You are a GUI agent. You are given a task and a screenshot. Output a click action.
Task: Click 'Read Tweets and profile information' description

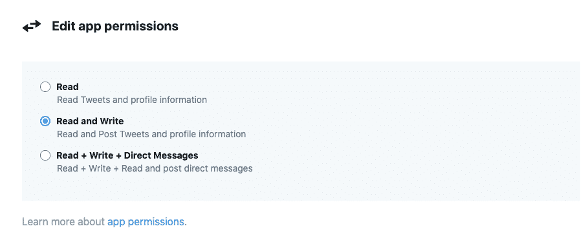132,100
